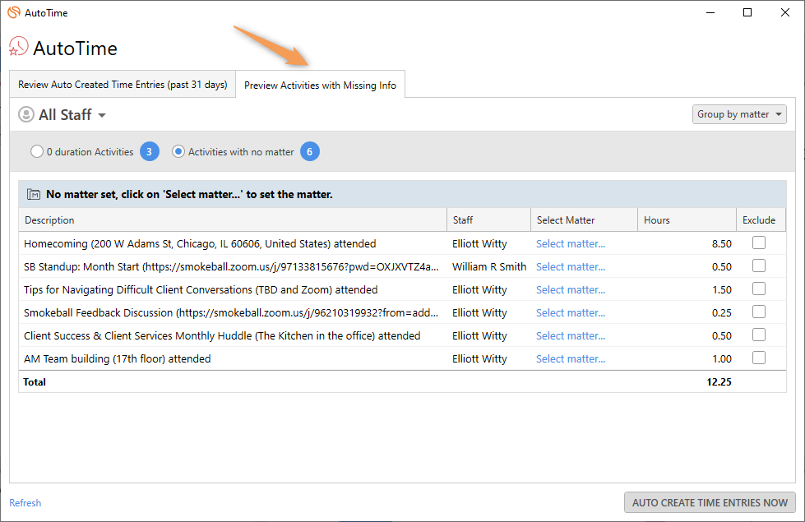Enable Exclude for AM Team building
This screenshot has height=522, width=805.
pos(759,358)
